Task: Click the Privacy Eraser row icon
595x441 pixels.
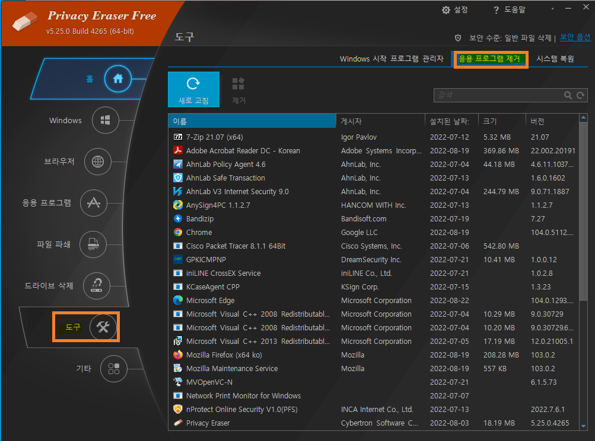Action: tap(177, 423)
